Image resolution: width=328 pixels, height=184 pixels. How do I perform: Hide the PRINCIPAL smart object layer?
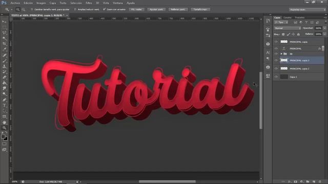(276, 49)
